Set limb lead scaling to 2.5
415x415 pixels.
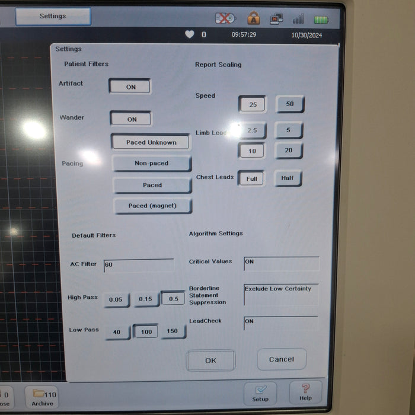click(x=252, y=130)
